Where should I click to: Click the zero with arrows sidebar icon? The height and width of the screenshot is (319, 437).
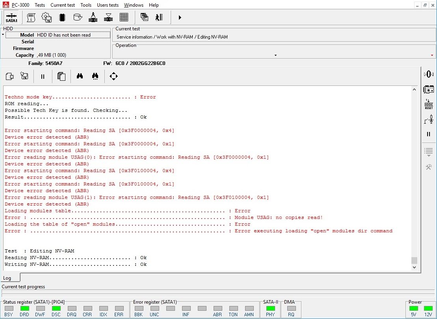(x=429, y=74)
